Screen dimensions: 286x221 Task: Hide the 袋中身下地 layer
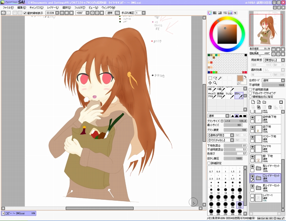click(252, 117)
